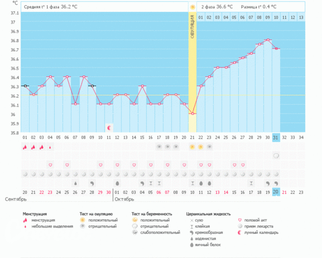
Task: Click the medicine intake icon on cycle day 01
Action: pos(25,174)
